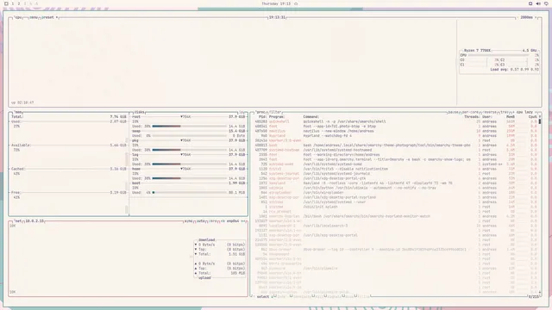
Task: Switch to workspace 3
Action: coord(25,3)
